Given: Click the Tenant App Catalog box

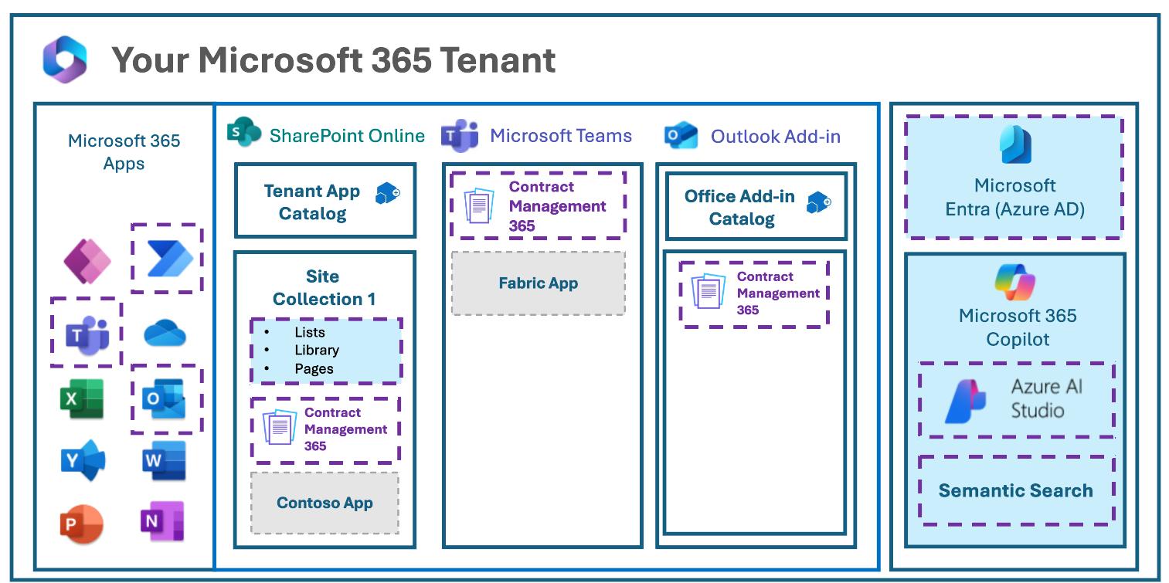Looking at the screenshot, I should (325, 201).
